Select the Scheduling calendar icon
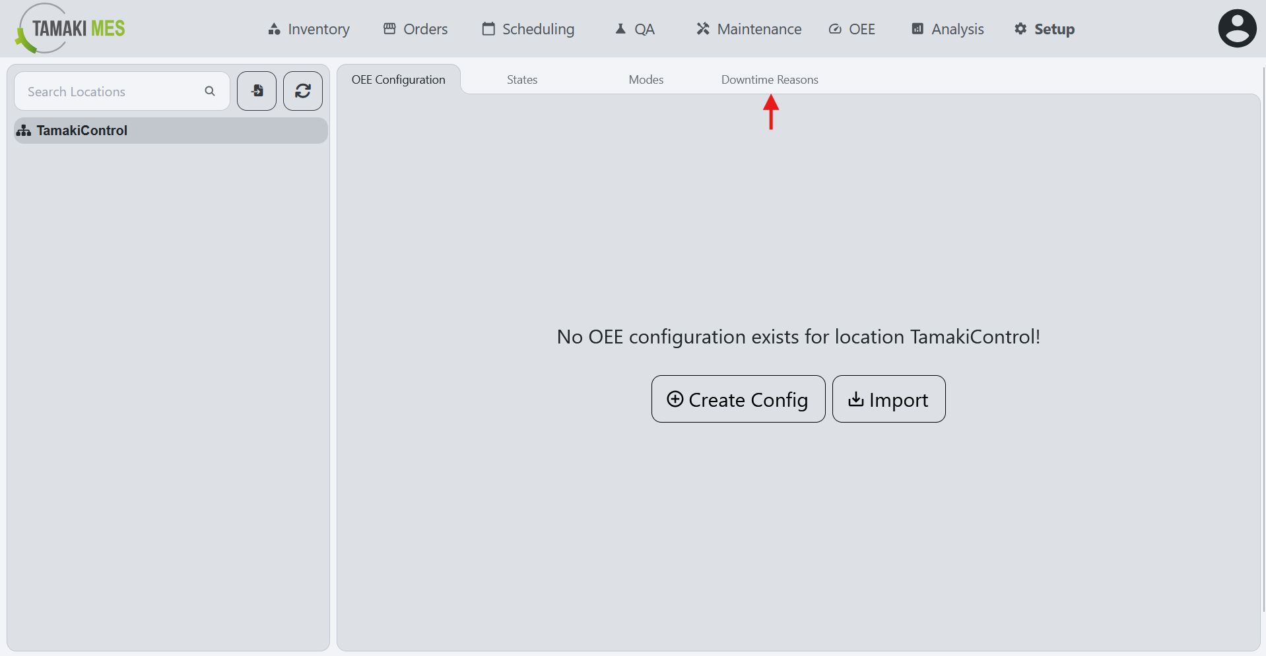Viewport: 1266px width, 656px height. click(488, 29)
